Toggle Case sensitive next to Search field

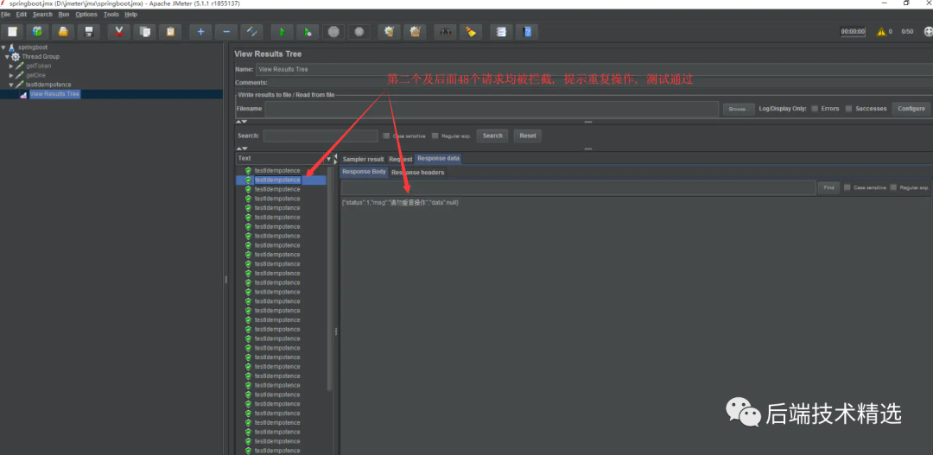click(386, 136)
